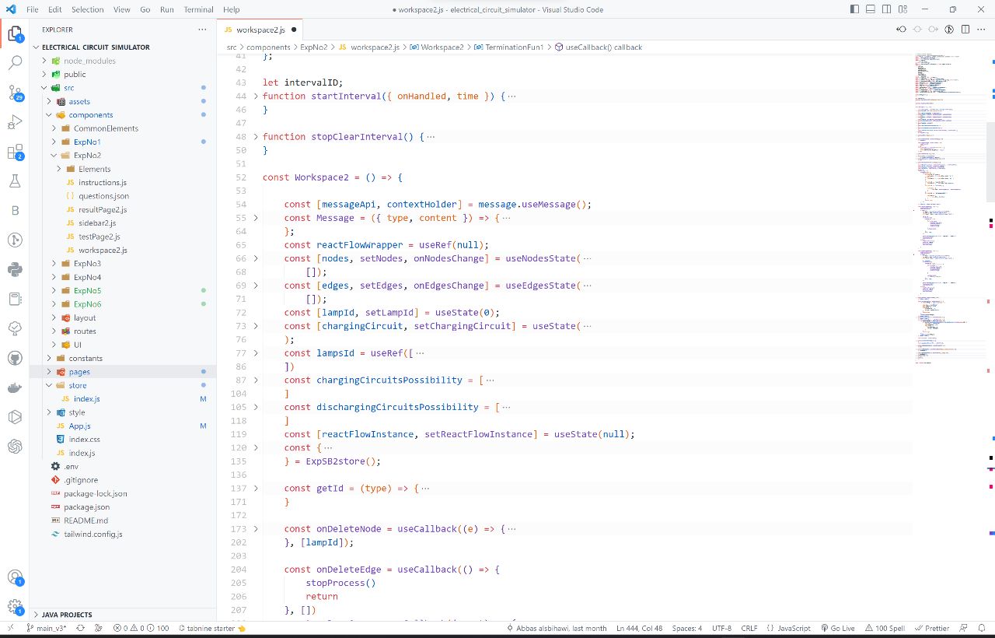Open the Run and Debug view
Image resolution: width=995 pixels, height=638 pixels.
(x=15, y=122)
